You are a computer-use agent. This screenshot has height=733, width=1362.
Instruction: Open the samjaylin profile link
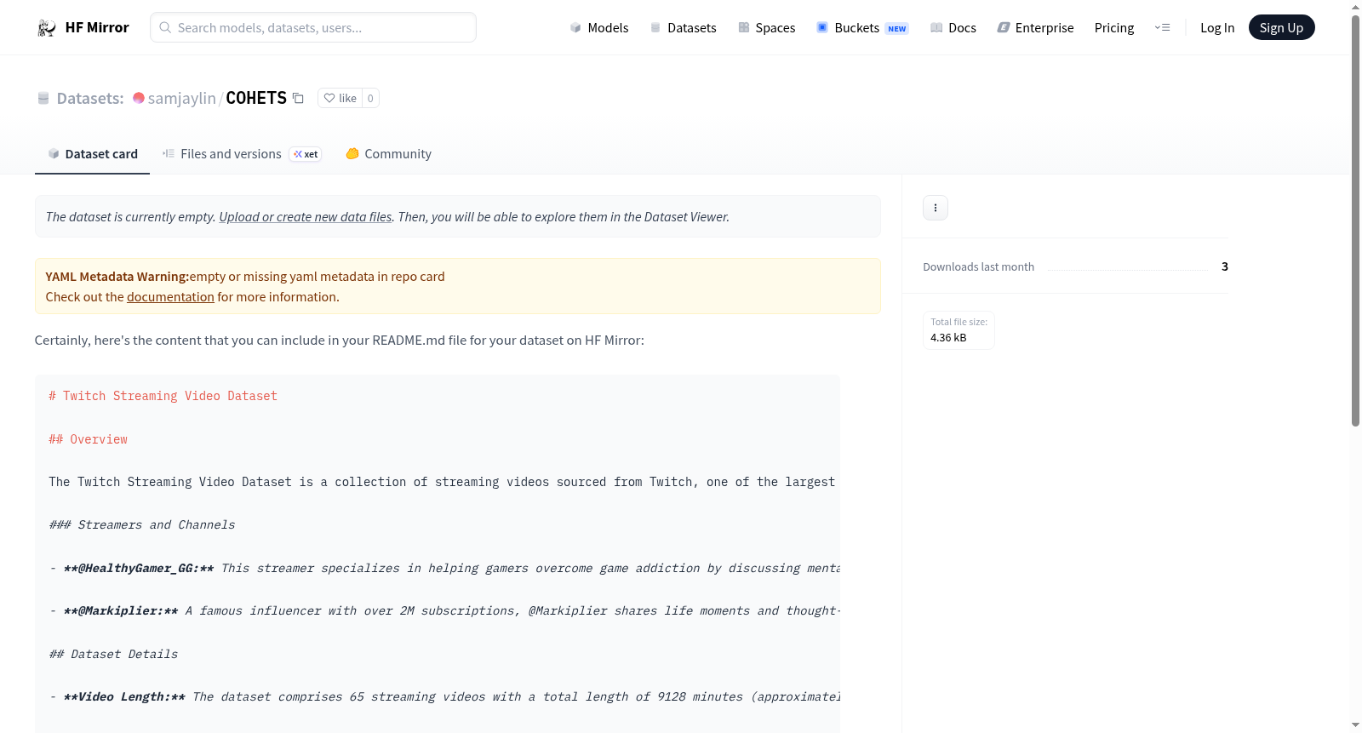click(182, 99)
